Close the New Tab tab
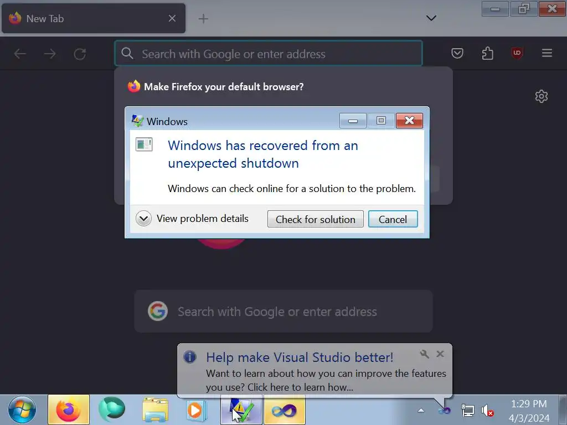 pyautogui.click(x=172, y=18)
